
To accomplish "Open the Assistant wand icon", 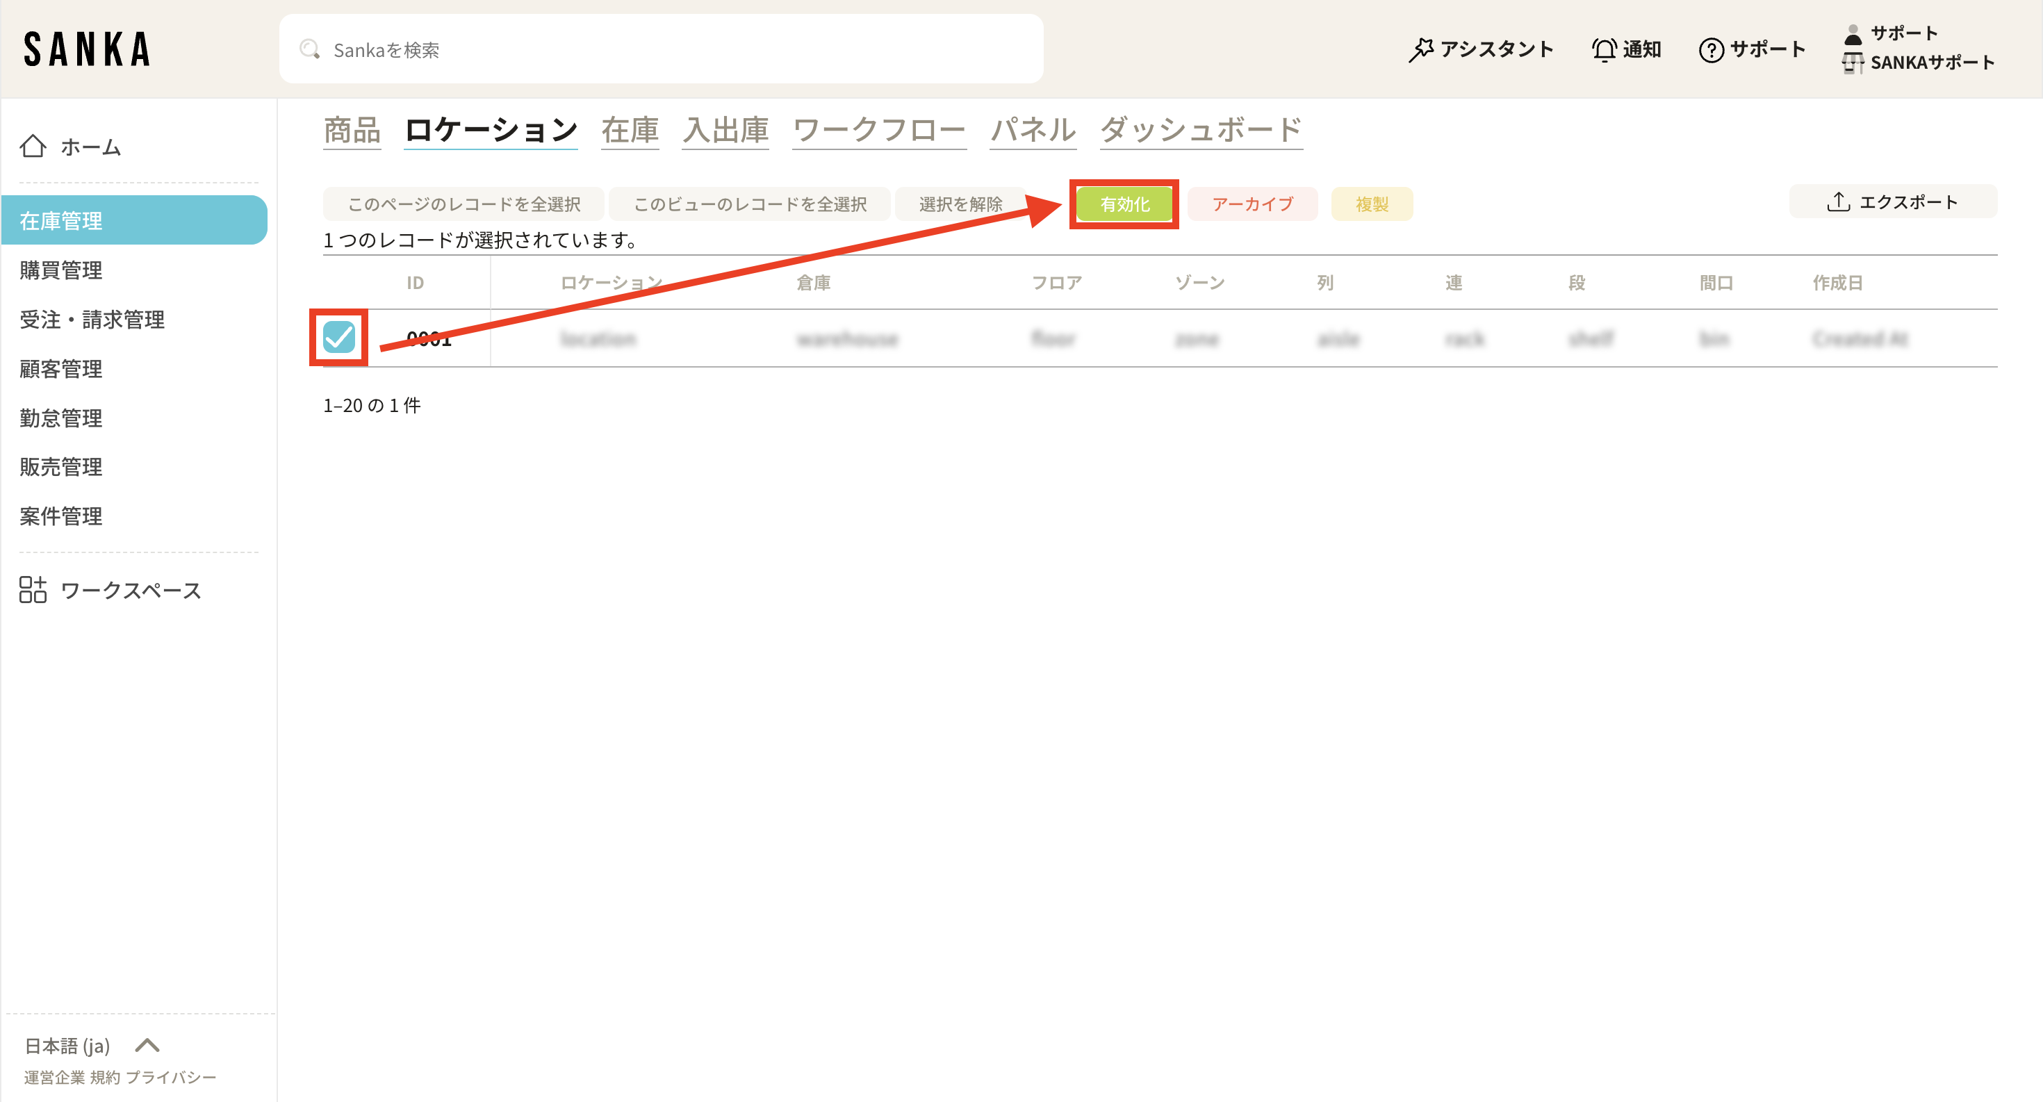I will click(1420, 50).
